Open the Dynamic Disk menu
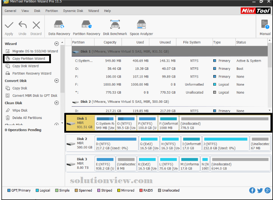The image size is (273, 200). point(73,11)
